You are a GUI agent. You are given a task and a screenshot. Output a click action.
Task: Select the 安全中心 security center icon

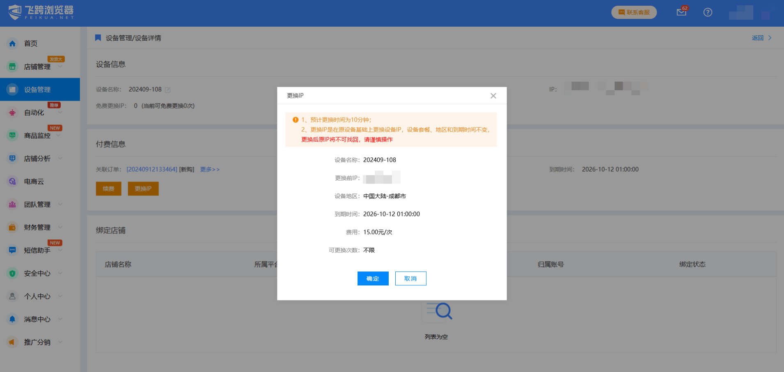(x=12, y=273)
